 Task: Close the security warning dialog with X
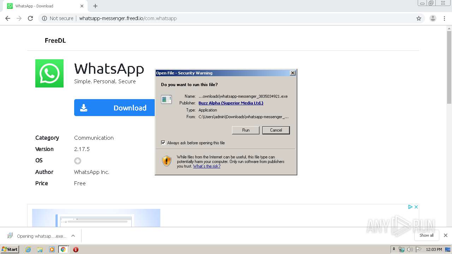292,73
